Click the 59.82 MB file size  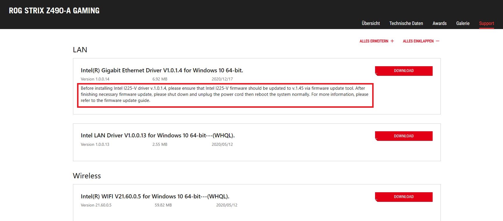tap(163, 205)
